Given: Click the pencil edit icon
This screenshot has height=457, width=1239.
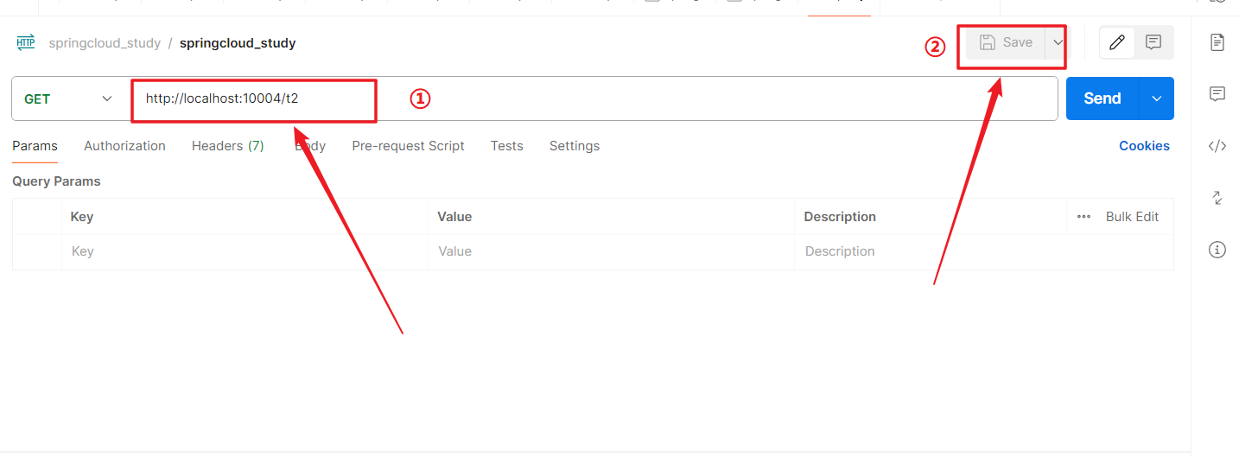Looking at the screenshot, I should [1117, 42].
